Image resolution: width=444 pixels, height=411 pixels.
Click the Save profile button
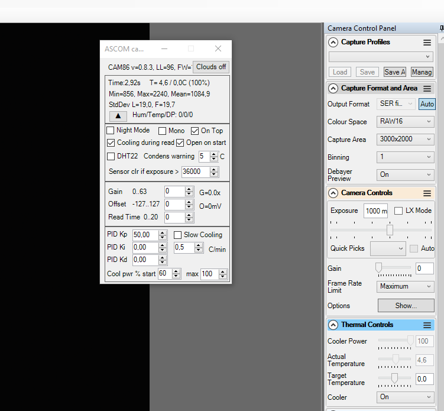367,72
